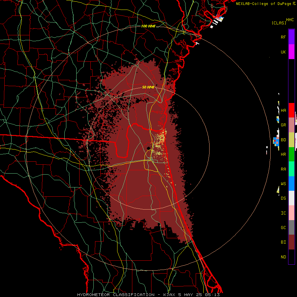Click the '[CLAS]' legend header text

click(x=279, y=23)
